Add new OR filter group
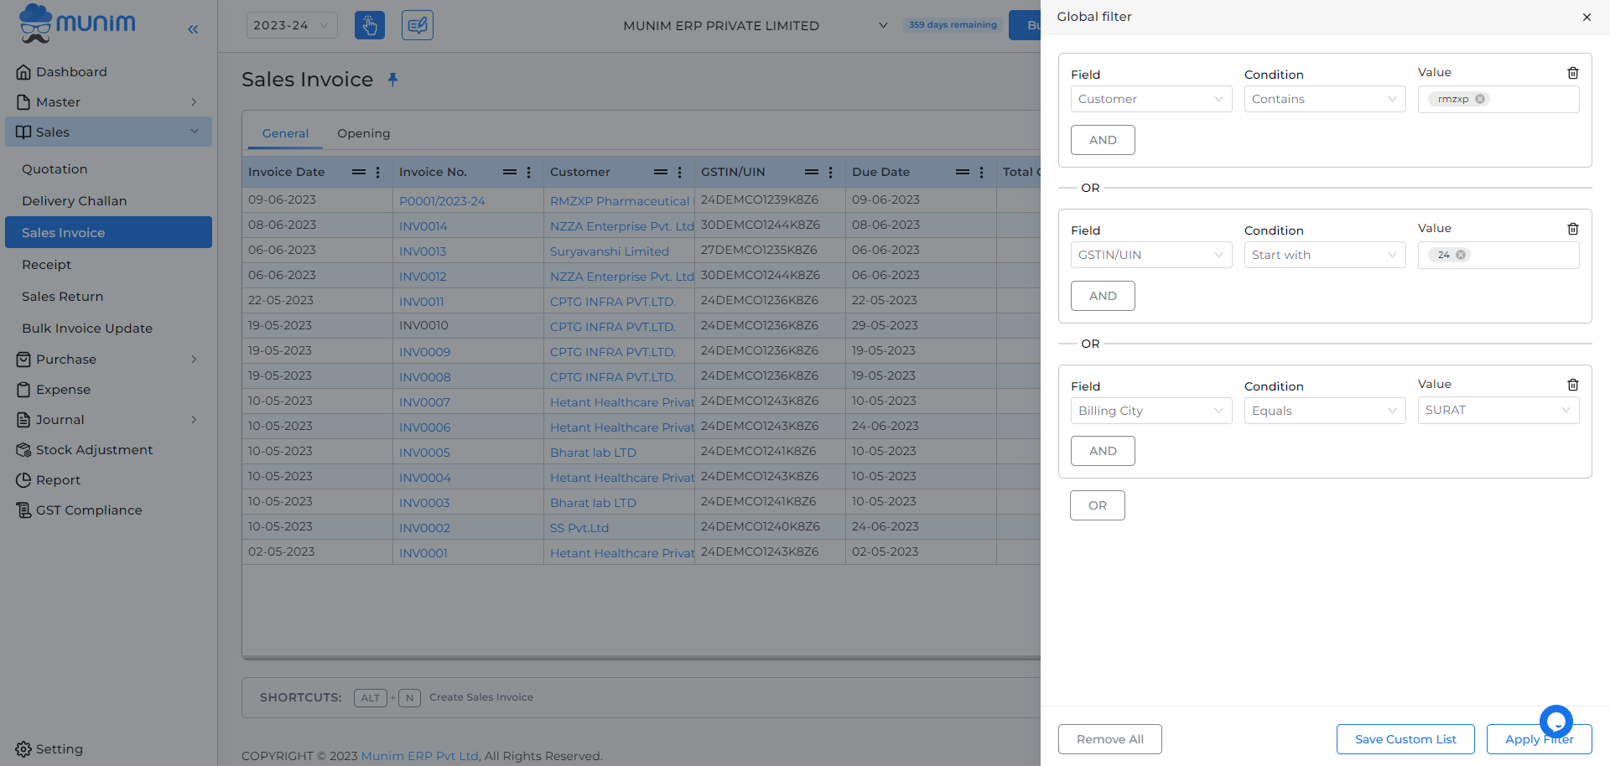The width and height of the screenshot is (1610, 766). 1098,505
